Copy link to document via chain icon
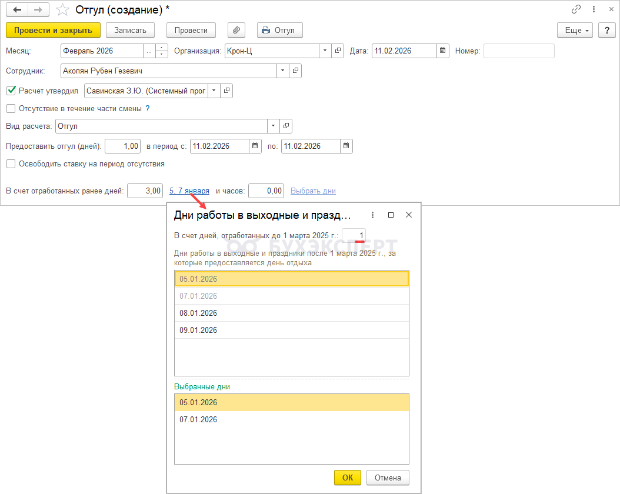The width and height of the screenshot is (620, 494). pyautogui.click(x=576, y=10)
